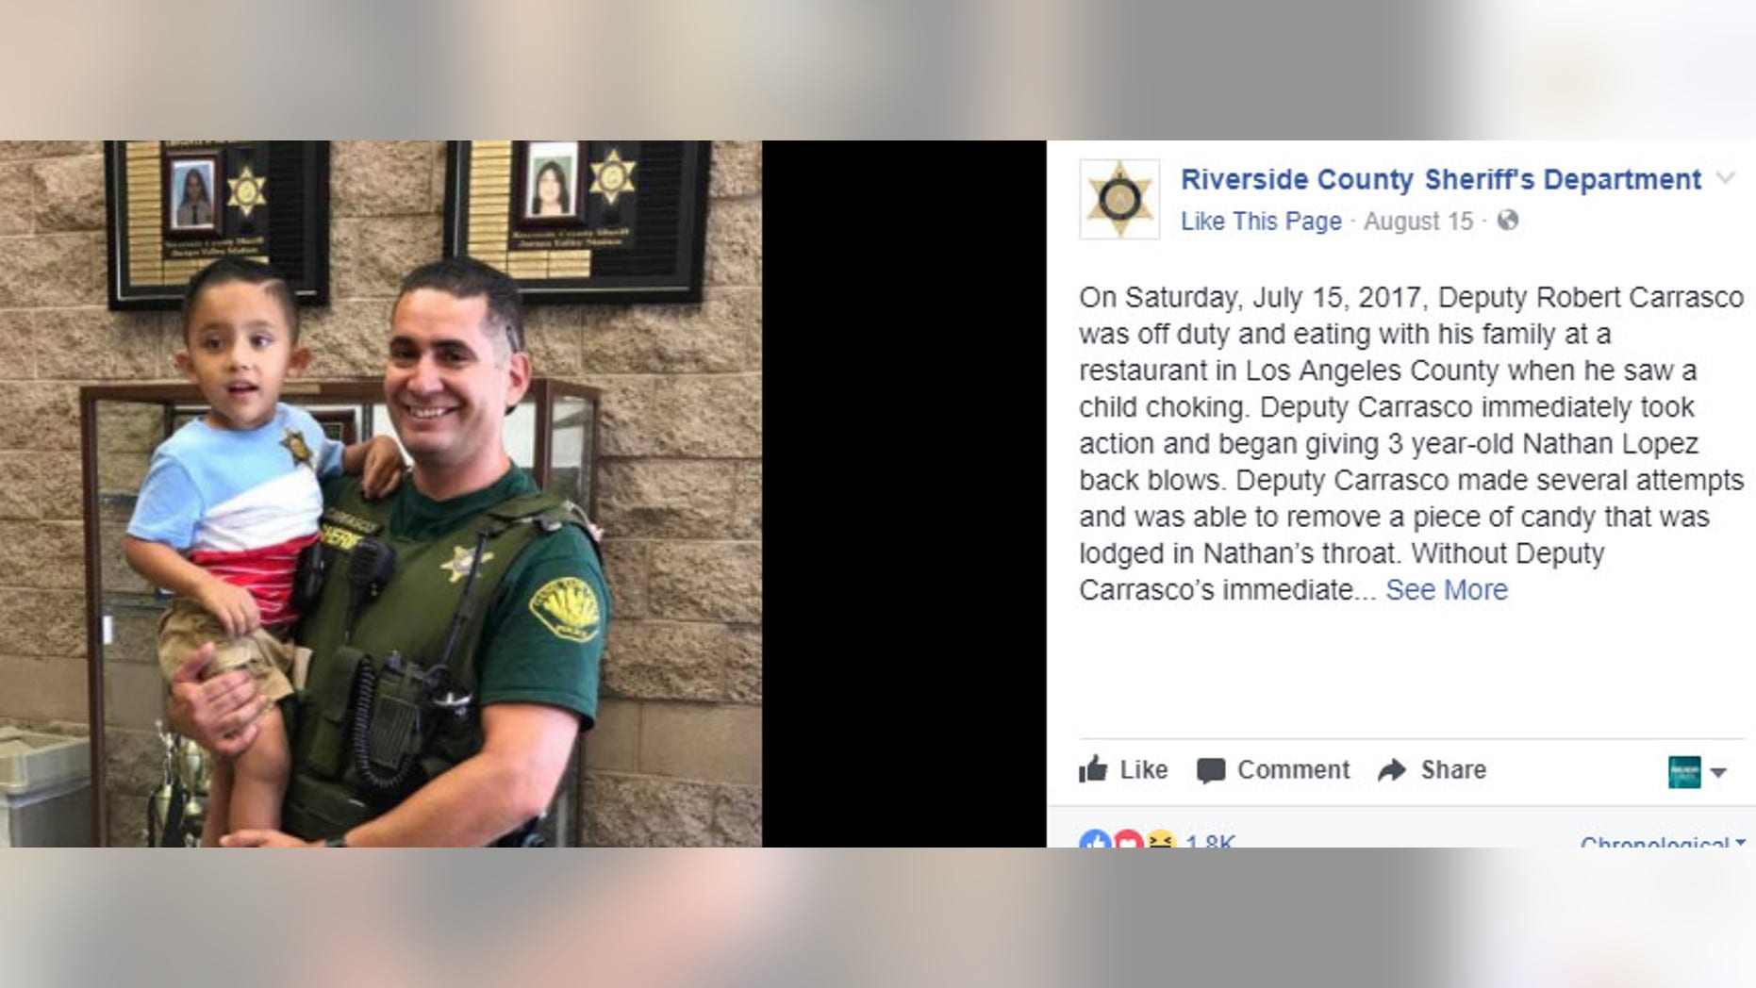Click the Like button text
This screenshot has height=988, width=1756.
[x=1144, y=770]
